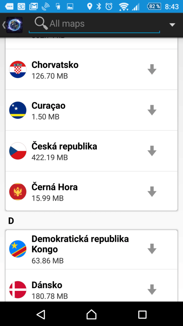
Task: Select the Dánsko list entry
Action: [91, 290]
